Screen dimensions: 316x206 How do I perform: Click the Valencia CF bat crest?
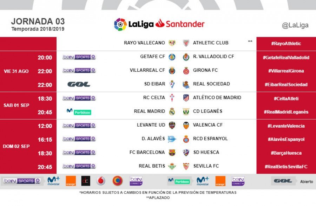186,125
